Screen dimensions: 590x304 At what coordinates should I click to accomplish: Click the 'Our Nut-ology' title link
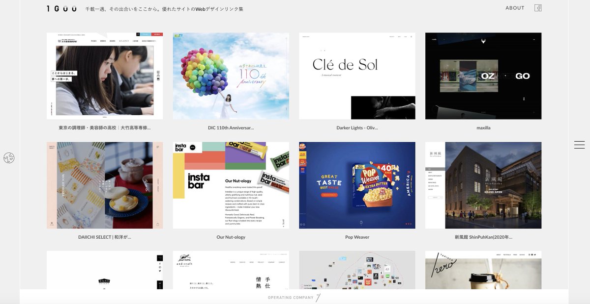coord(231,237)
